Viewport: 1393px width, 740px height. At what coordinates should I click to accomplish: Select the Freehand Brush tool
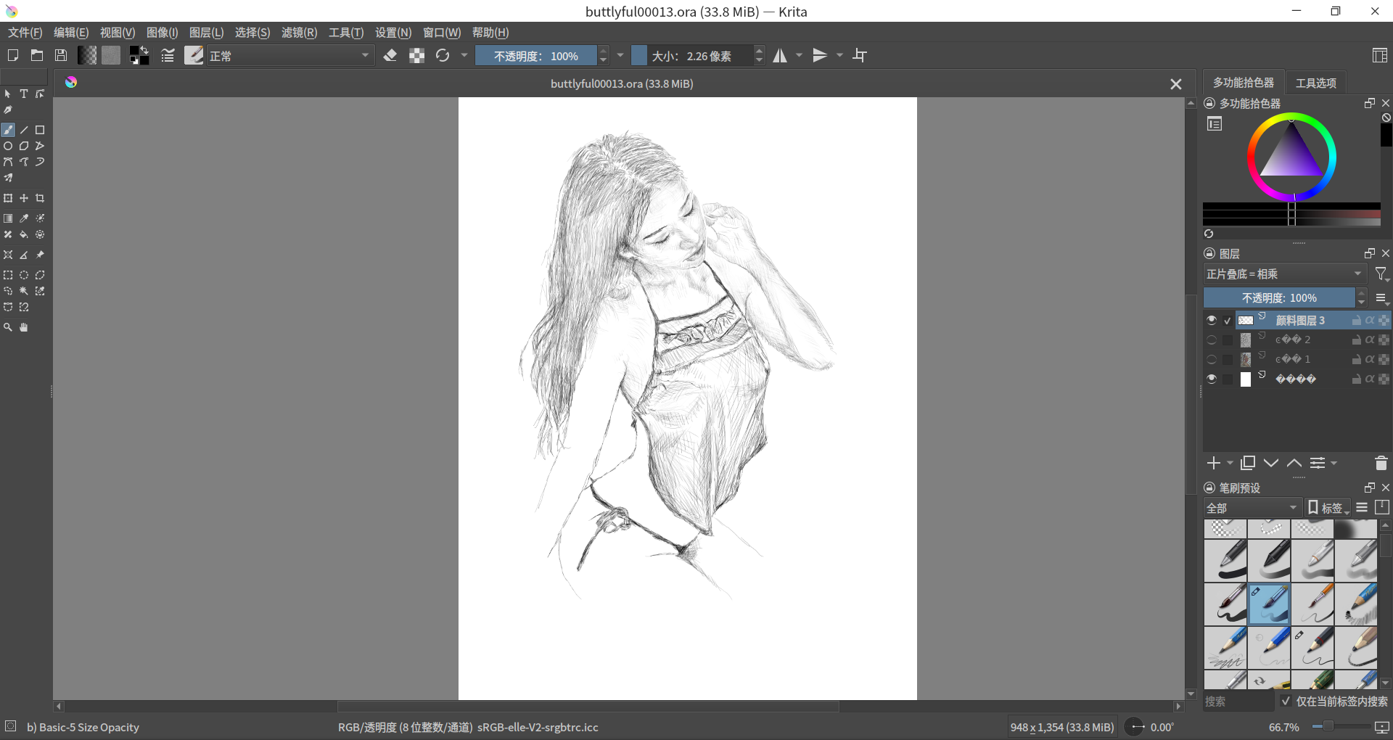[8, 130]
